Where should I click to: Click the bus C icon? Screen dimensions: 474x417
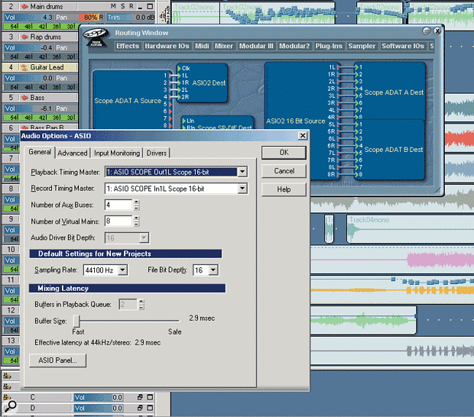point(7,397)
